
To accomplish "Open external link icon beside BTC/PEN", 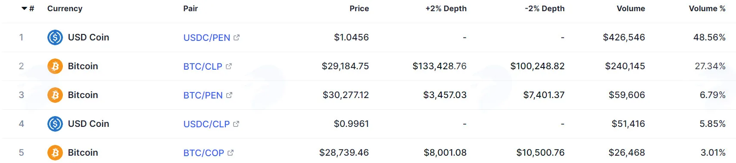I will coord(229,95).
